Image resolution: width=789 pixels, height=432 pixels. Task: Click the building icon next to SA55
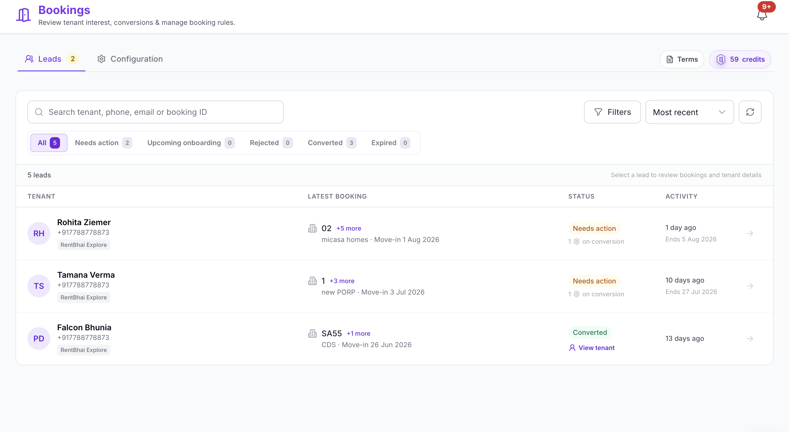tap(312, 333)
